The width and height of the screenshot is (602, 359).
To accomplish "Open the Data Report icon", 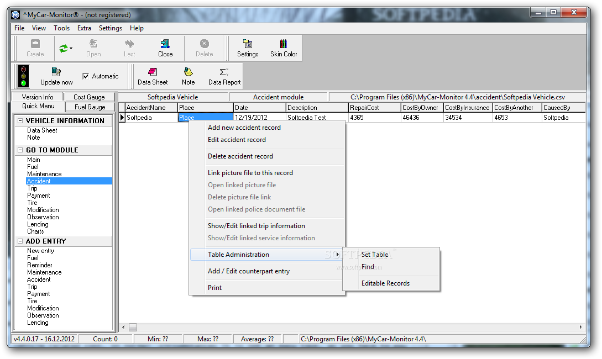I will pos(224,76).
